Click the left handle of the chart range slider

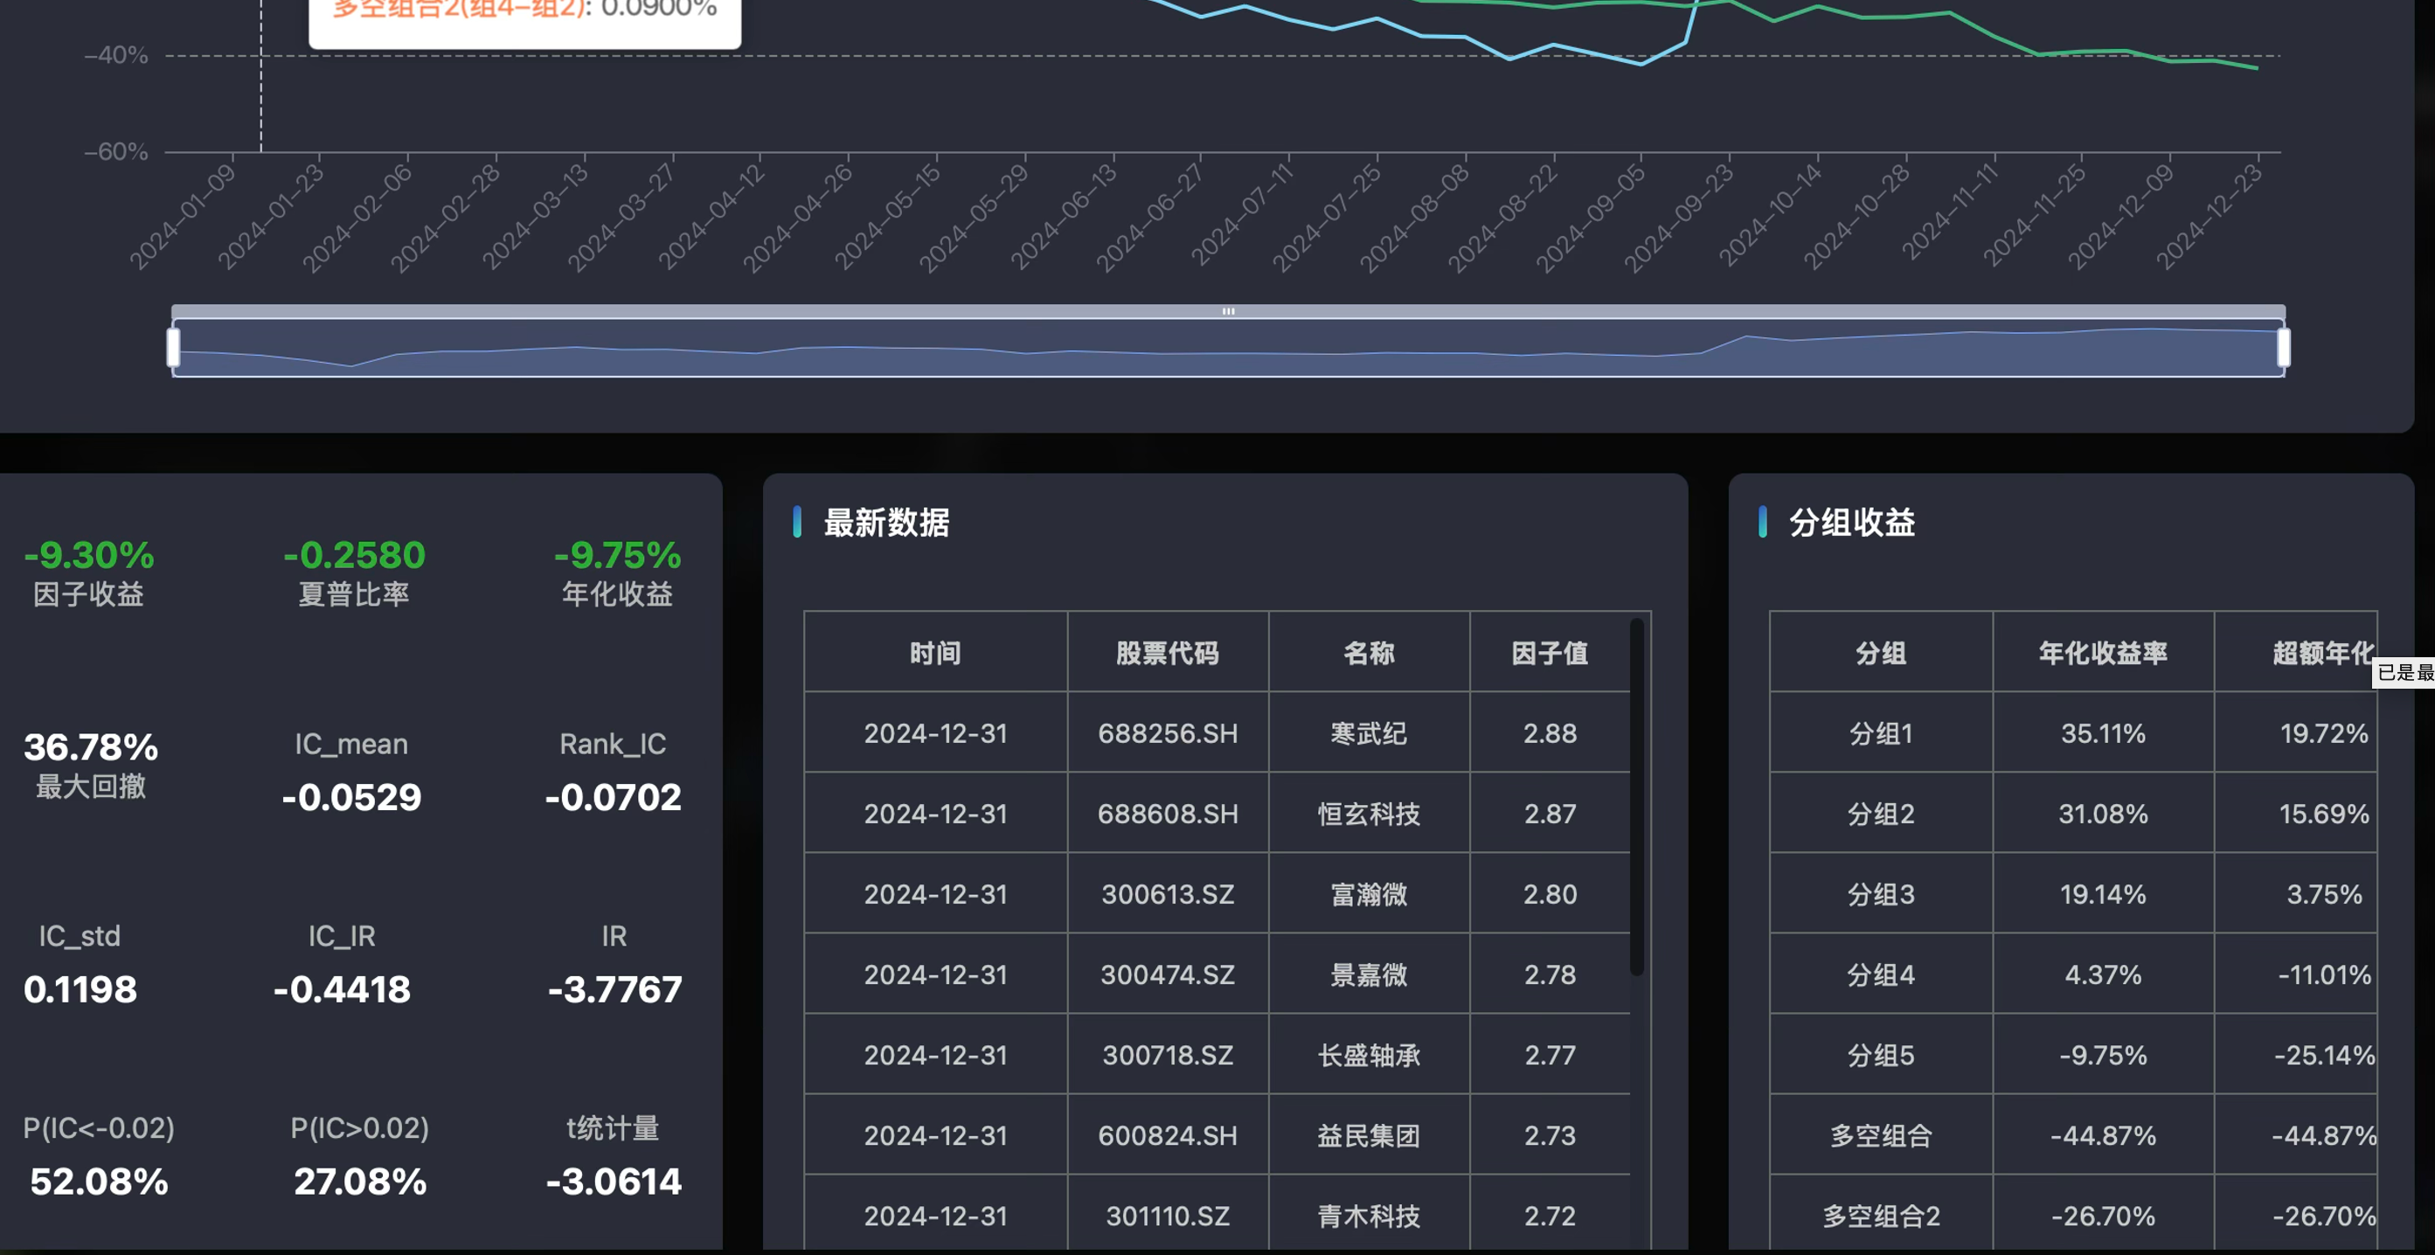pyautogui.click(x=173, y=347)
